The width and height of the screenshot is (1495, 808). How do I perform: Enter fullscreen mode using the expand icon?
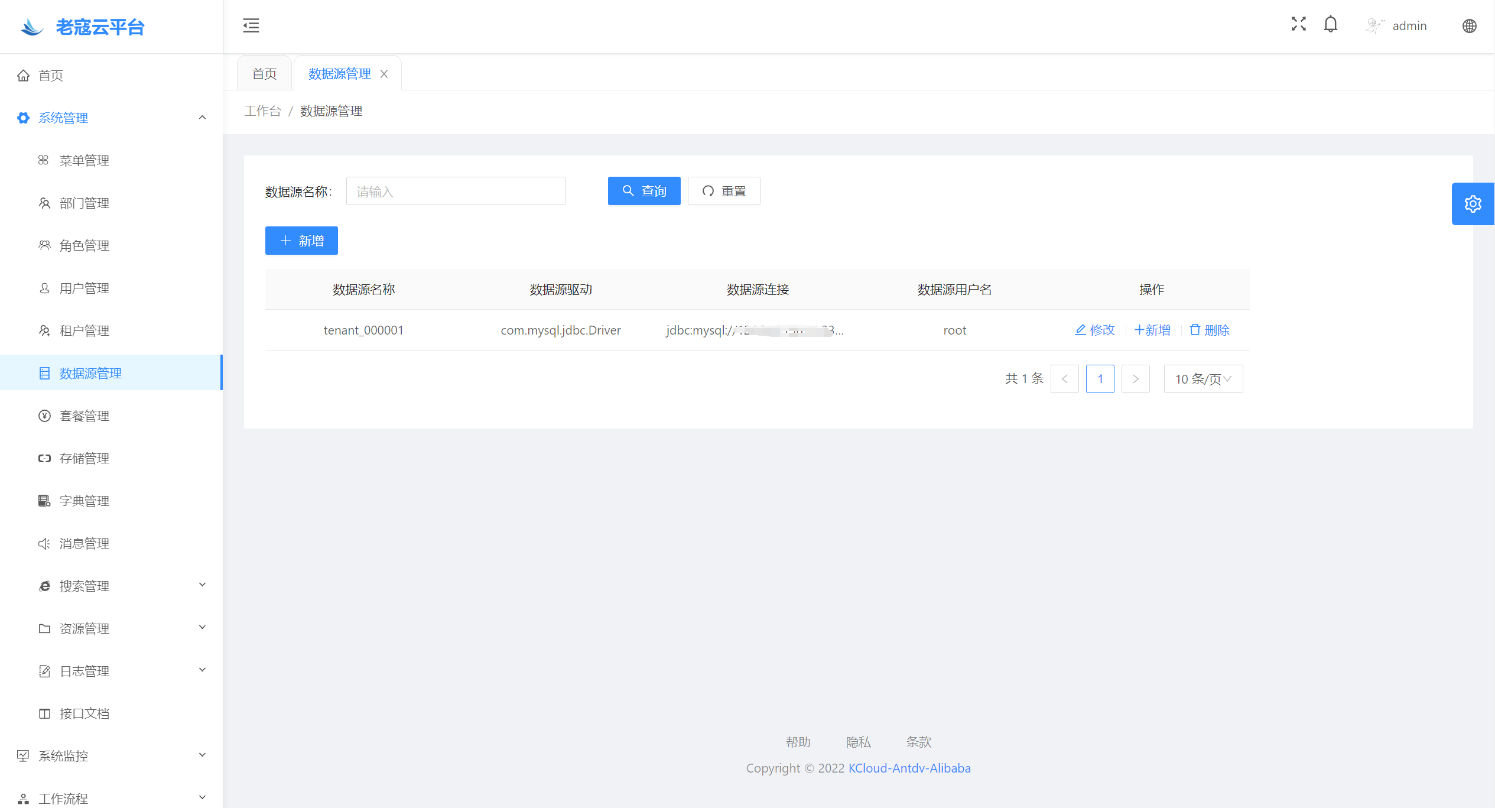click(1298, 24)
